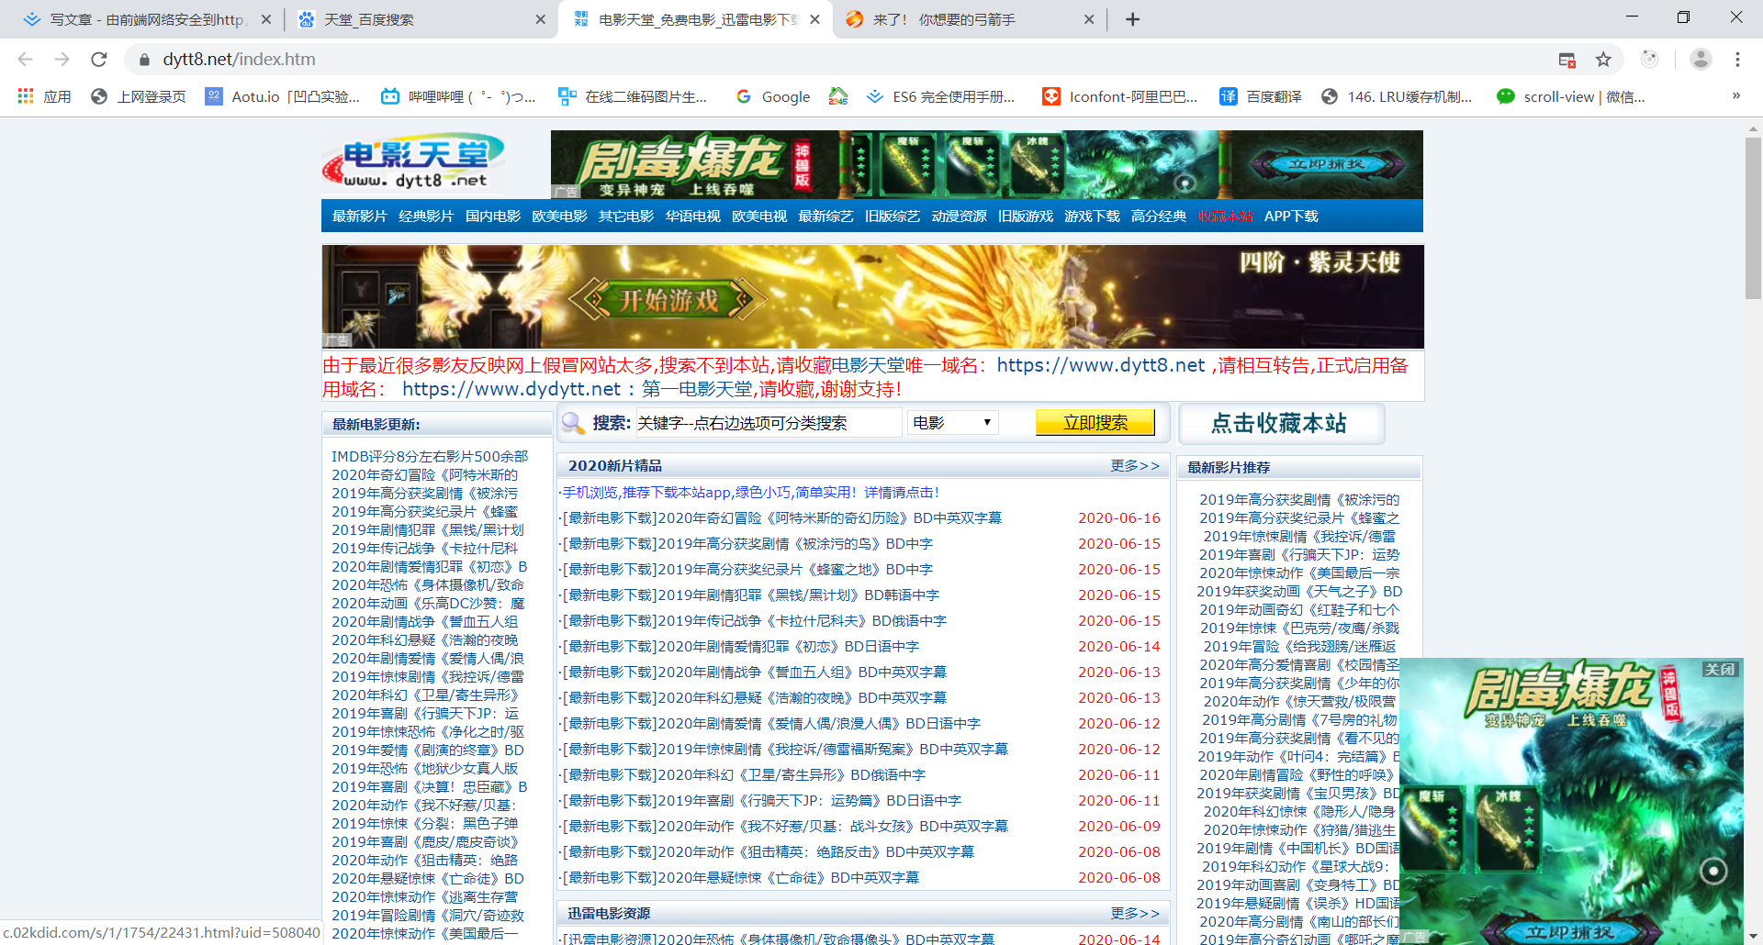The width and height of the screenshot is (1763, 945).
Task: Open the 电影 search category dropdown
Action: [952, 423]
